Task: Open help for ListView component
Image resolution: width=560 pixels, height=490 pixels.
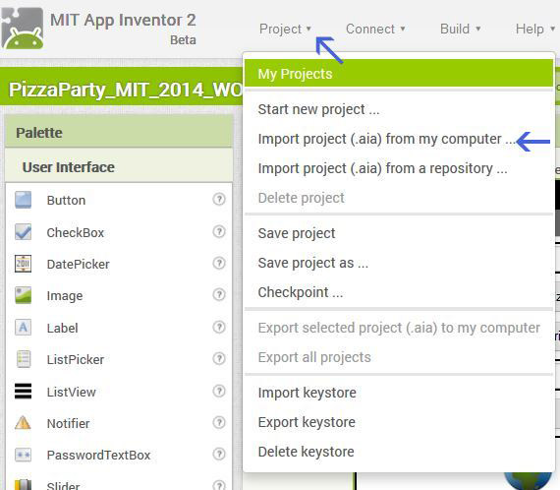Action: [x=219, y=391]
